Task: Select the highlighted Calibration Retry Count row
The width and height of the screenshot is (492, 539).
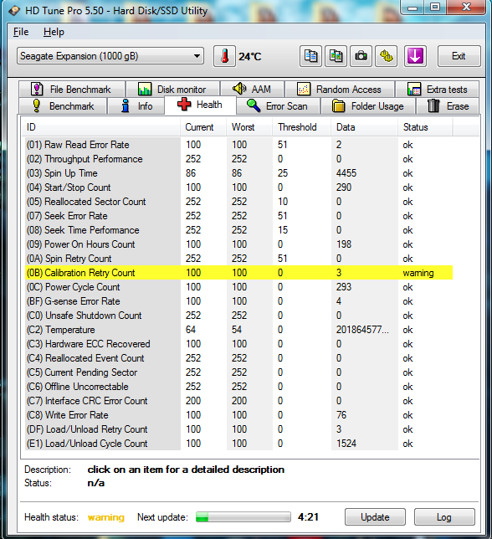Action: coord(238,273)
